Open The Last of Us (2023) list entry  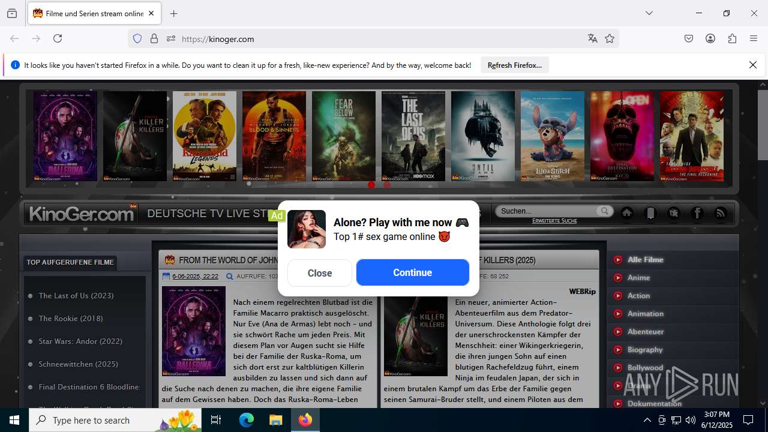[x=76, y=296]
